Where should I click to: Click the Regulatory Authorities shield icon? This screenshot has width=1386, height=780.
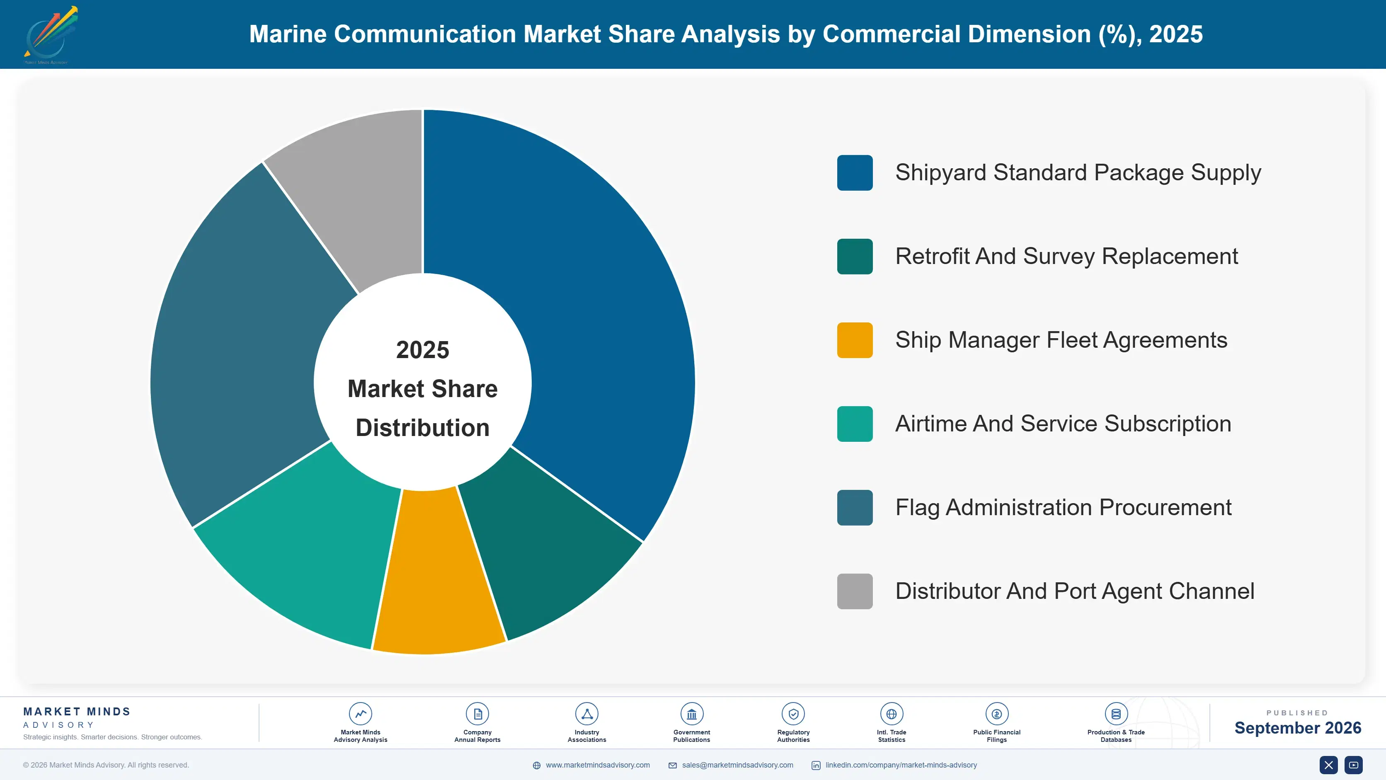click(793, 714)
